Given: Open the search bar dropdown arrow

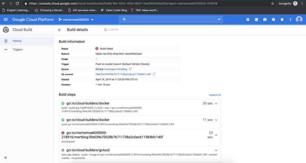Looking at the screenshot, I should point(219,19).
